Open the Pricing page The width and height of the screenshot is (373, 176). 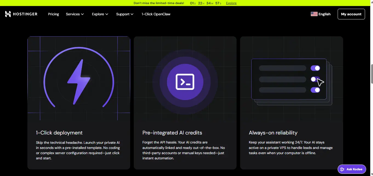click(53, 14)
